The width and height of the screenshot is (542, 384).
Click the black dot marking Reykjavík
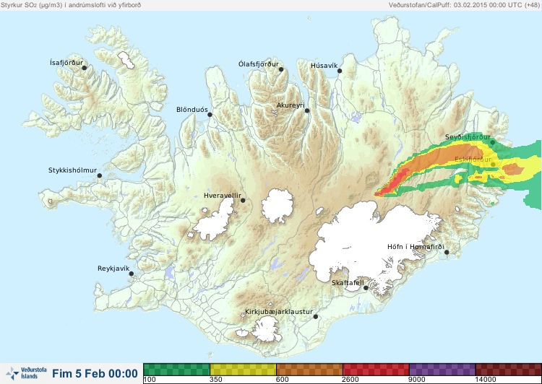[x=132, y=274]
